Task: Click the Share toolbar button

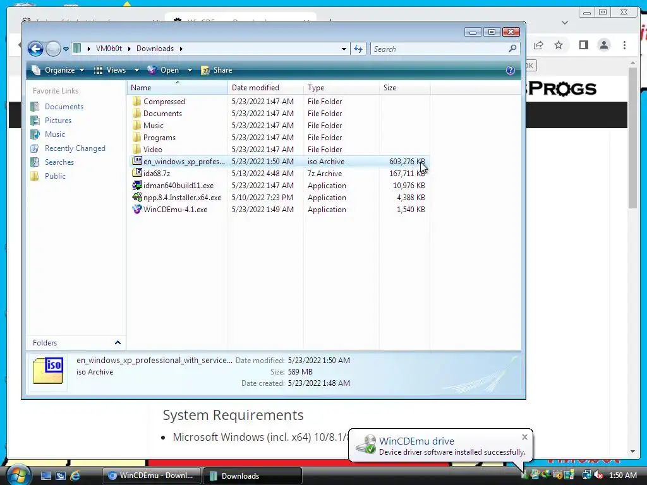Action: coord(217,70)
